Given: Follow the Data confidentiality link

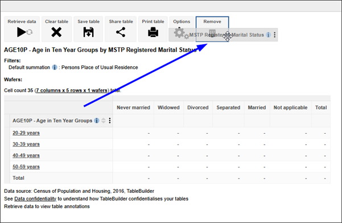Looking at the screenshot, I should coord(35,199).
